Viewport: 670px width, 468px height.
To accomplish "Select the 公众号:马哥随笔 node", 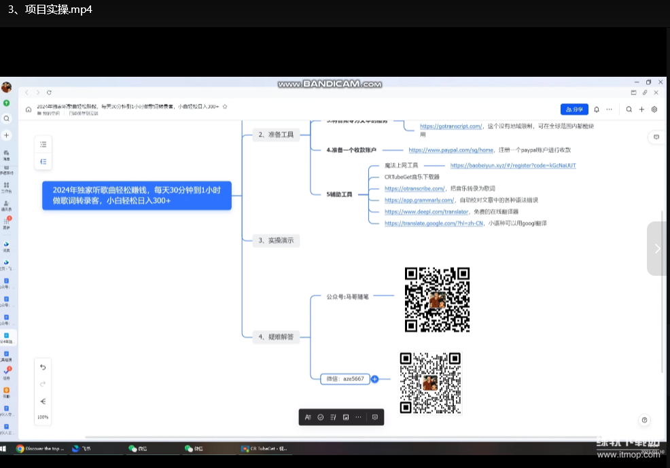I will 347,296.
